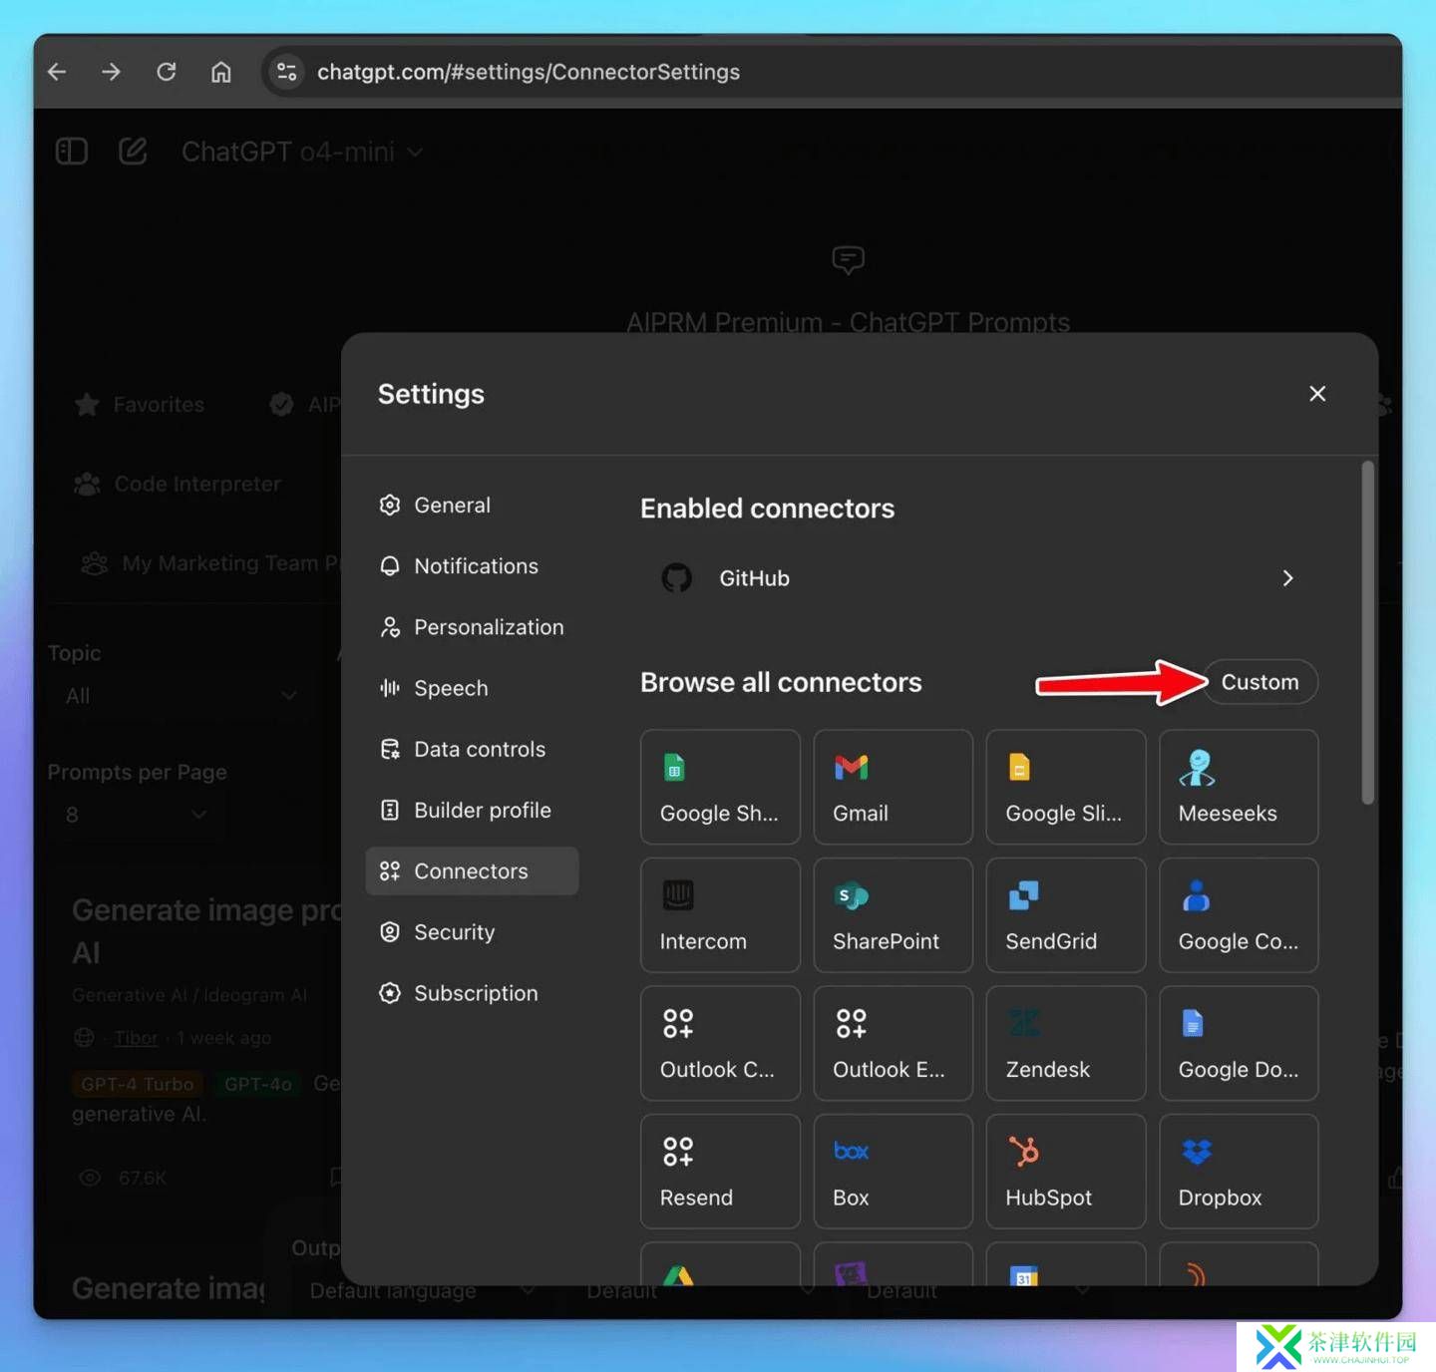Open Data controls settings tab
This screenshot has height=1372, width=1436.
pyautogui.click(x=473, y=749)
